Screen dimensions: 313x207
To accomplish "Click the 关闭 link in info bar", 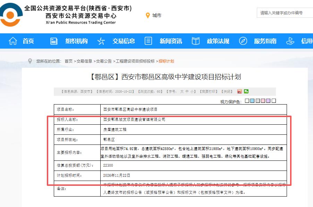I will [x=227, y=91].
